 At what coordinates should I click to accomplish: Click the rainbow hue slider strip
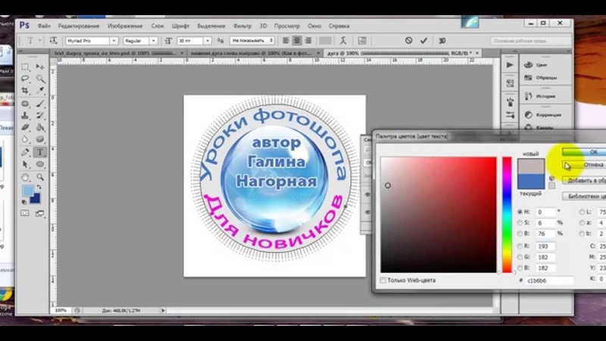[507, 214]
